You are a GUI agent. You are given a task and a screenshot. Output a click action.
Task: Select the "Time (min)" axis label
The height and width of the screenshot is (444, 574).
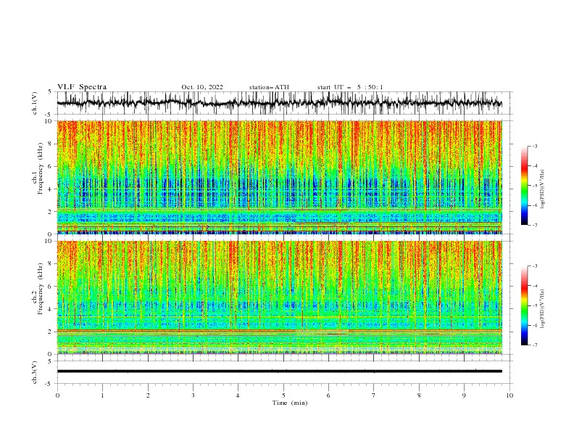coord(290,403)
